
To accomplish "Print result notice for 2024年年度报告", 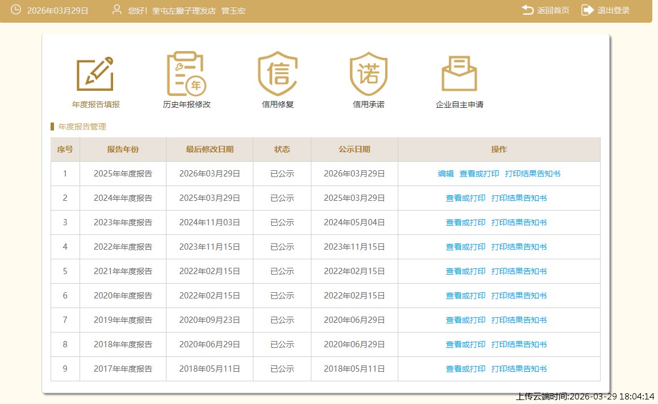I will (519, 198).
